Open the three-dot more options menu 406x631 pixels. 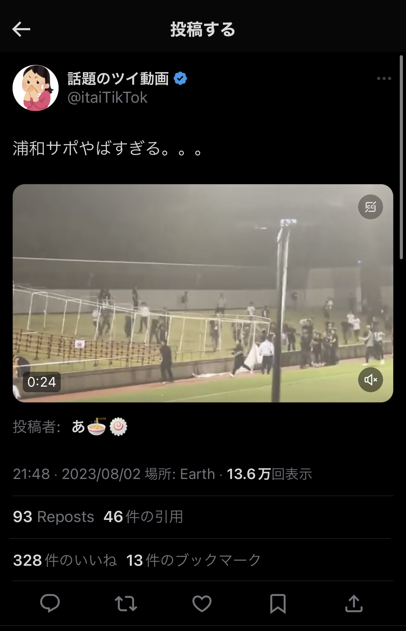[384, 79]
